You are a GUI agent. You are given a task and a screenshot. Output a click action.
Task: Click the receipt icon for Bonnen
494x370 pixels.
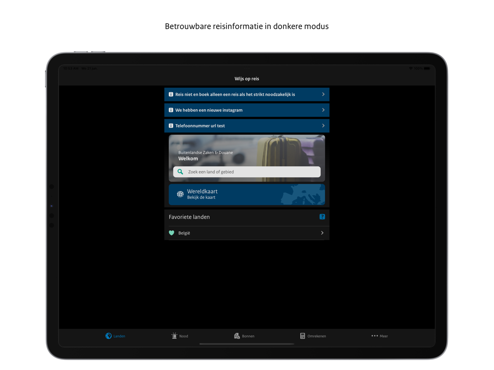pyautogui.click(x=237, y=336)
